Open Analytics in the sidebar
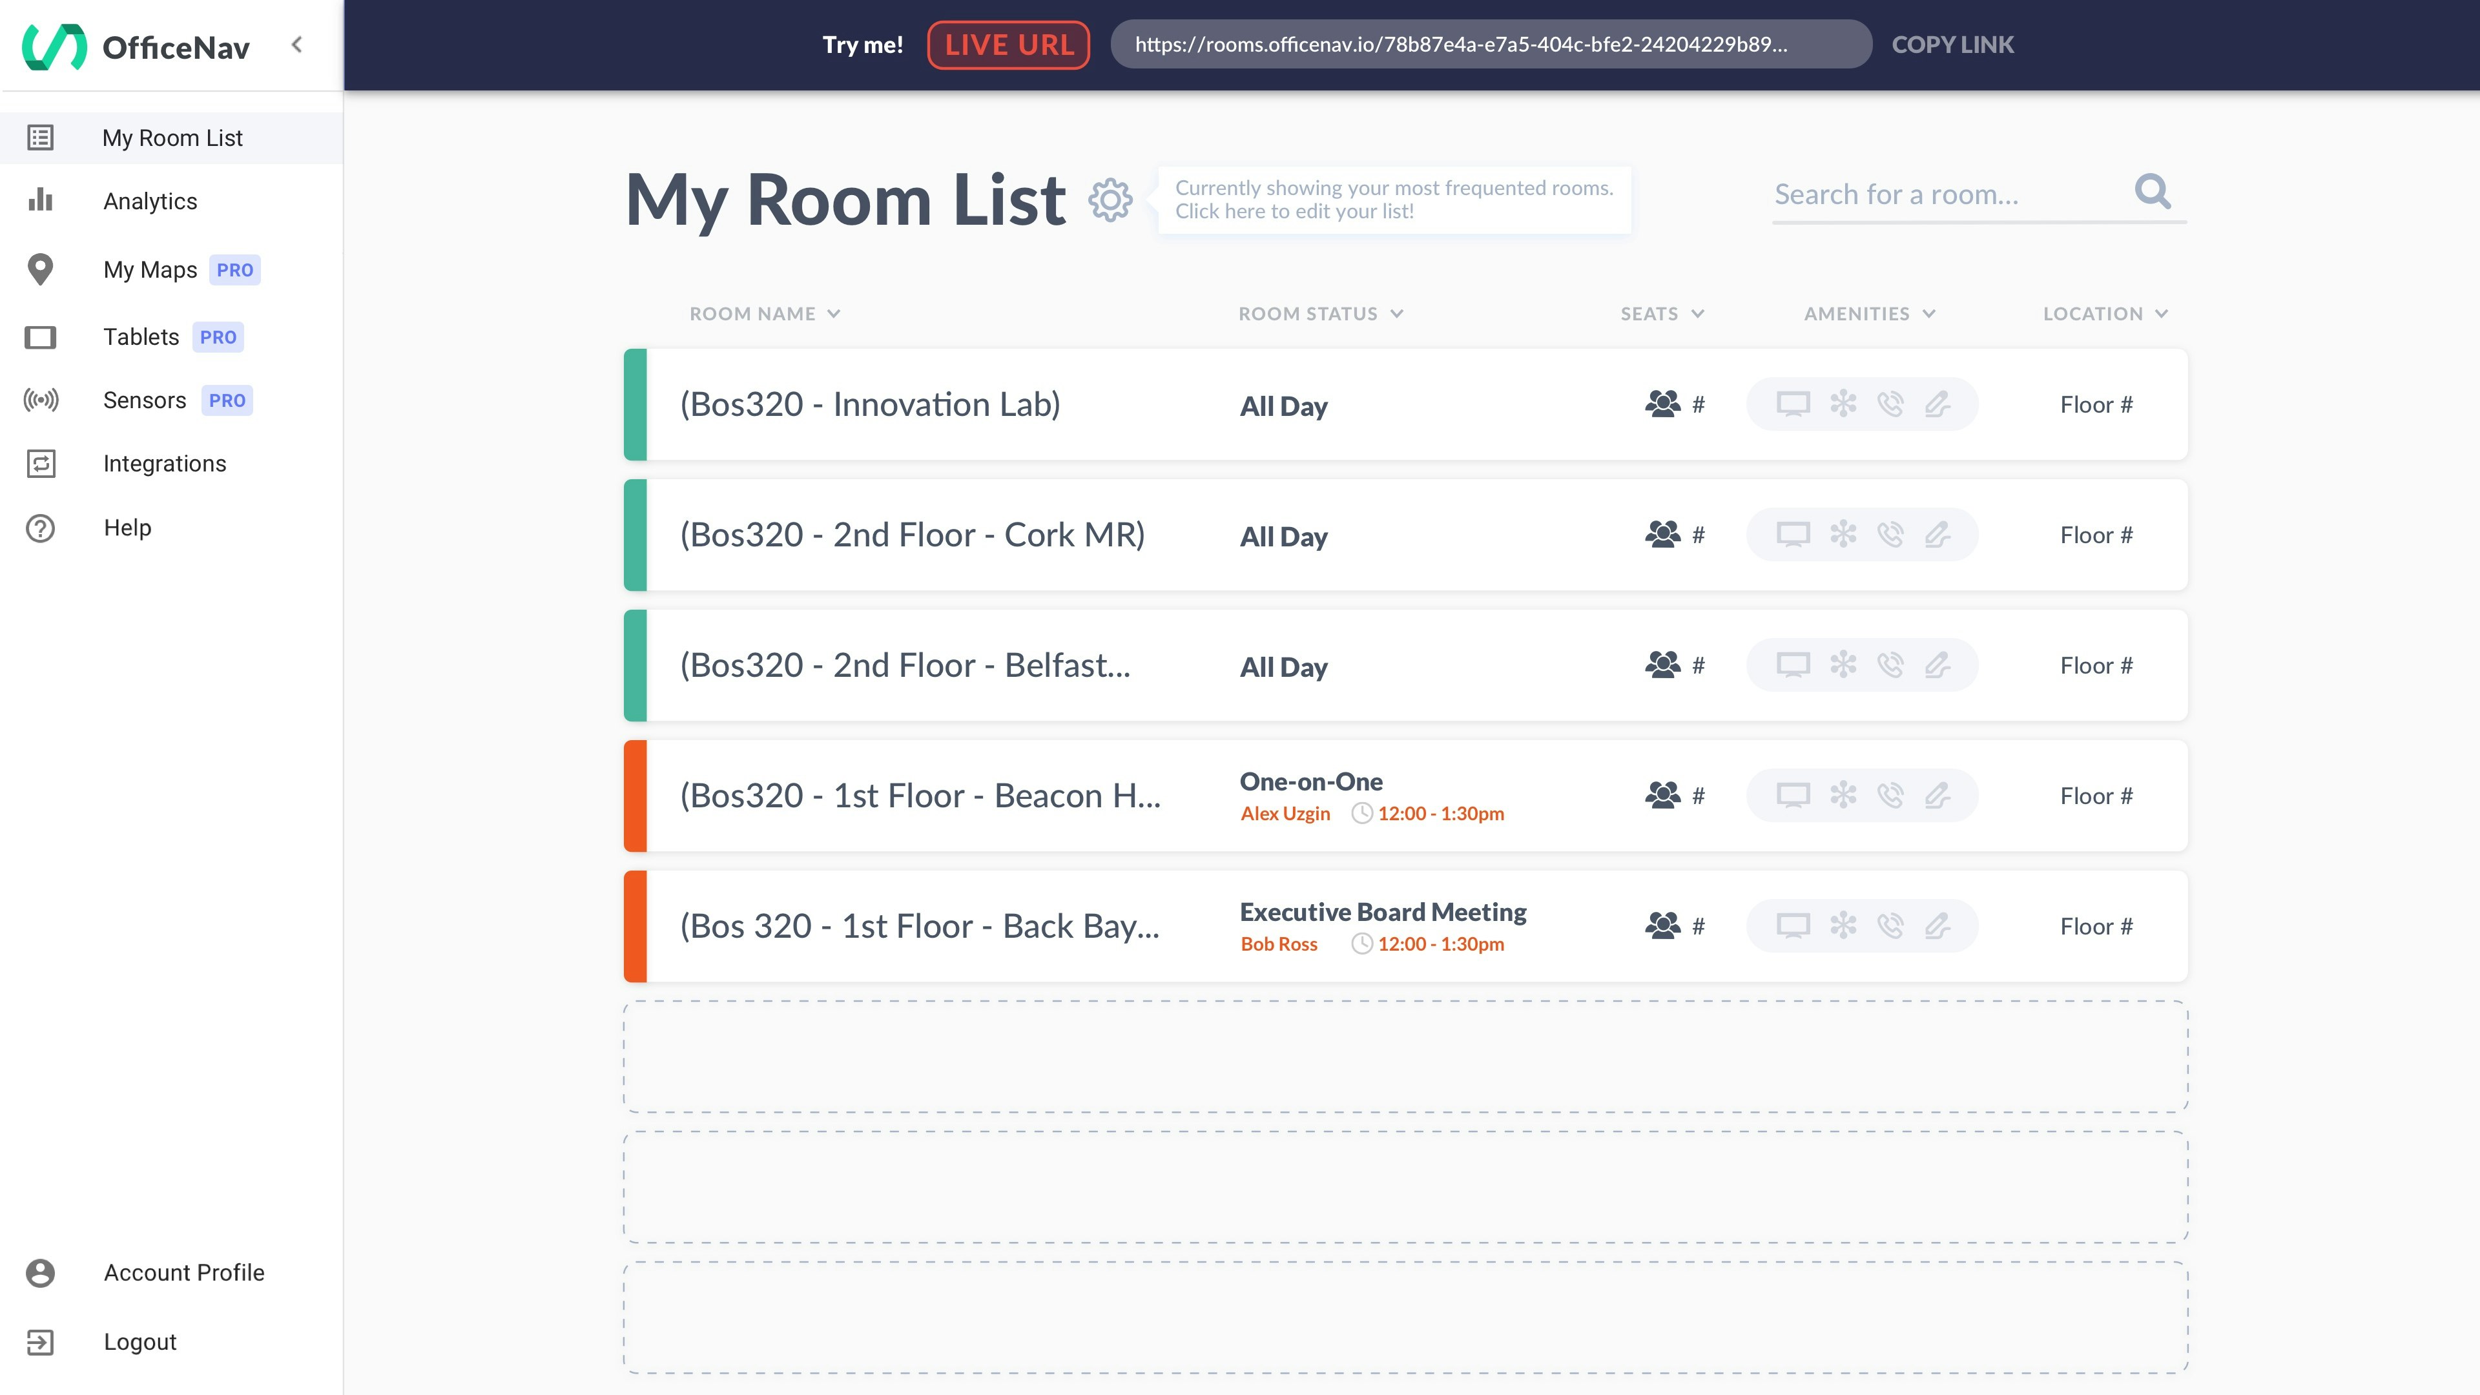 (150, 201)
